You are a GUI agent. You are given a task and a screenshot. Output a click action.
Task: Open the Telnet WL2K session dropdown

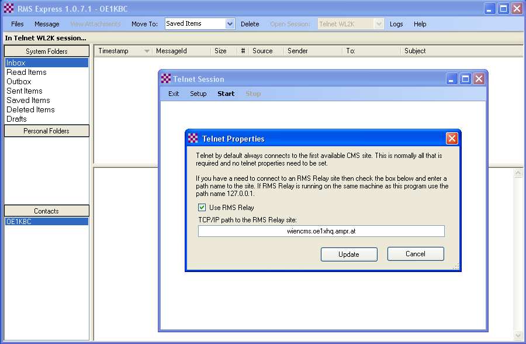[x=379, y=24]
